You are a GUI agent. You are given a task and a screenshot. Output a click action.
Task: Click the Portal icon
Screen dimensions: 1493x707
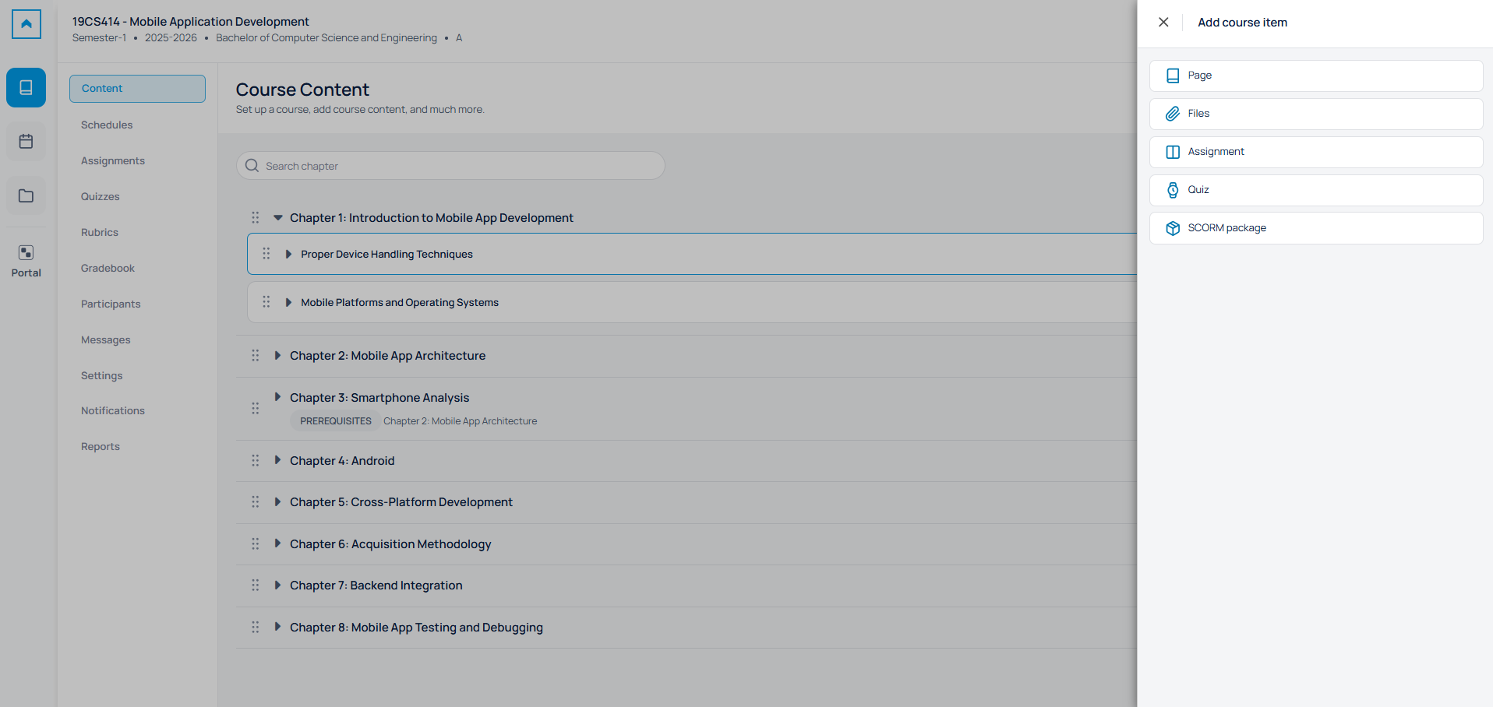coord(26,253)
